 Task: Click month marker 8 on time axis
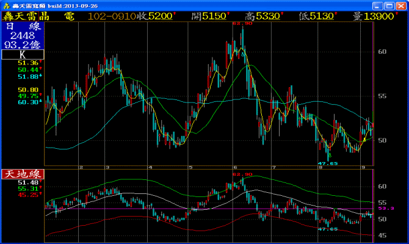point(320,167)
